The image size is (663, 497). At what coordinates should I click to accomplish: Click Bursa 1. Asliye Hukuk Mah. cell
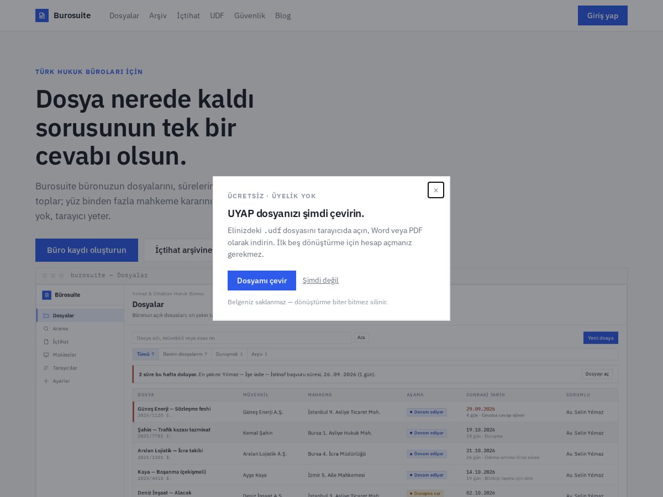(340, 433)
